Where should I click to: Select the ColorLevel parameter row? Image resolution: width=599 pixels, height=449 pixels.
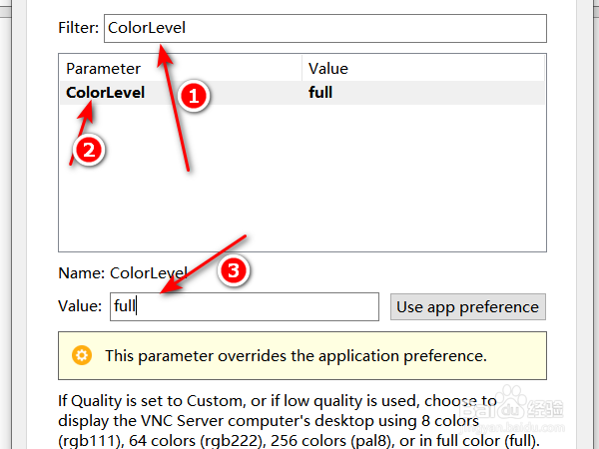(105, 93)
